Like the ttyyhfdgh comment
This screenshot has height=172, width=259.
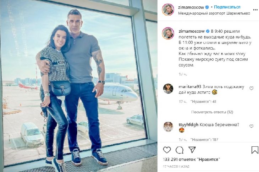tap(251, 127)
